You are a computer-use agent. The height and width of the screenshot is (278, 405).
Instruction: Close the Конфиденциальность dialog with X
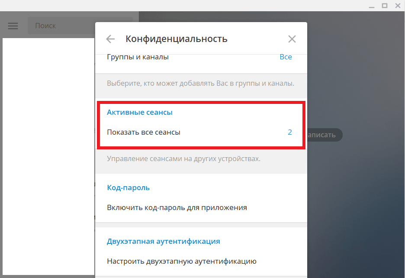point(292,39)
